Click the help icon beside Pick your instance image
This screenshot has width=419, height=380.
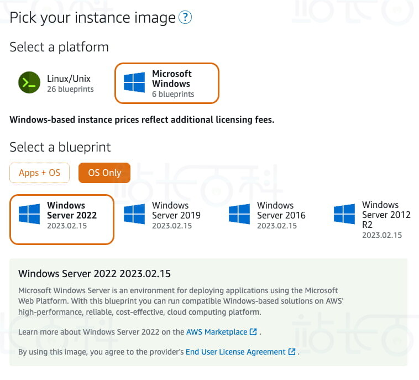tap(185, 18)
